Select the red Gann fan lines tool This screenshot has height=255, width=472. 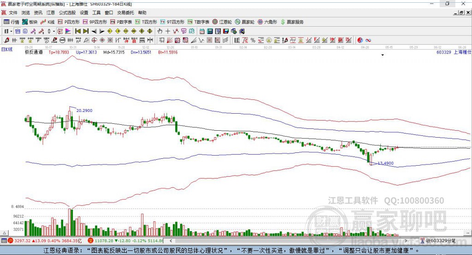point(170,41)
